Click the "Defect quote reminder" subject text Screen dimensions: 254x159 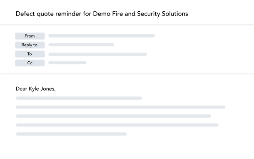(48, 14)
